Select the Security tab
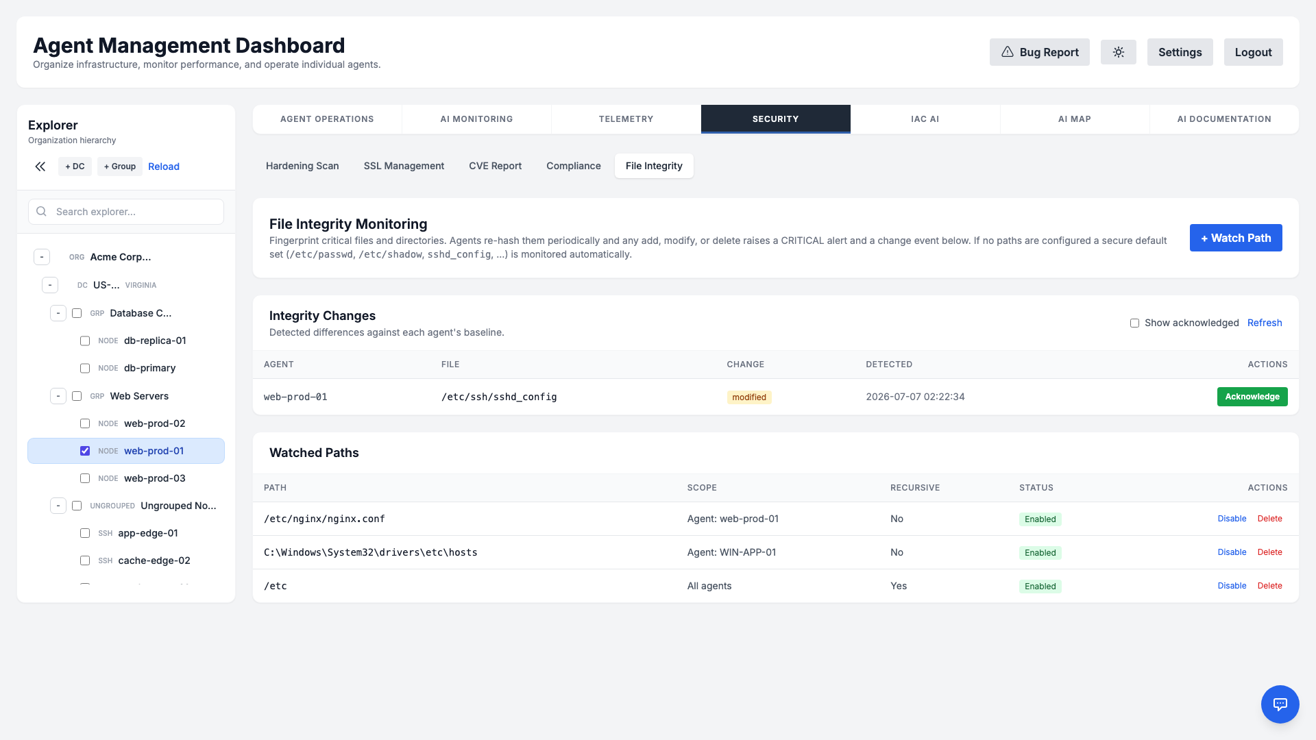Screen dimensions: 1316x740 [x=775, y=119]
